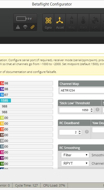This screenshot has width=104, height=190.
Task: Click the Stick Low Threshold 1050 field
Action: click(76, 110)
